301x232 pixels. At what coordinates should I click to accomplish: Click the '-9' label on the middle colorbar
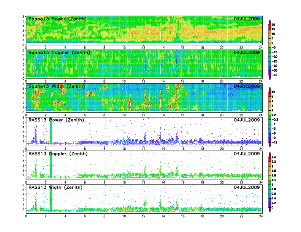coord(274,138)
